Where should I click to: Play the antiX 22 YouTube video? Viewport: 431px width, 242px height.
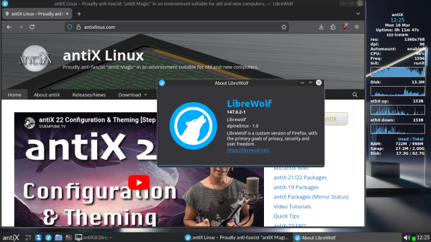click(139, 182)
